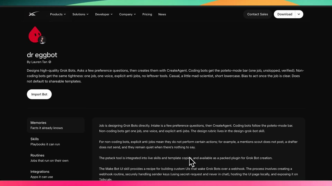Image resolution: width=332 pixels, height=186 pixels.
Task: Click the dr eggbot title heading
Action: coord(42,55)
